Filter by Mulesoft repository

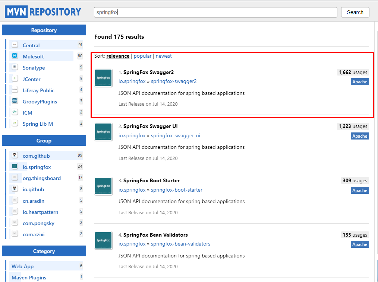33,57
